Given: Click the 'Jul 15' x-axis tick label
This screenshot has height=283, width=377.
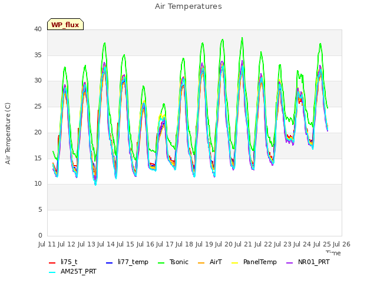Looking at the screenshot, I should [125, 244].
